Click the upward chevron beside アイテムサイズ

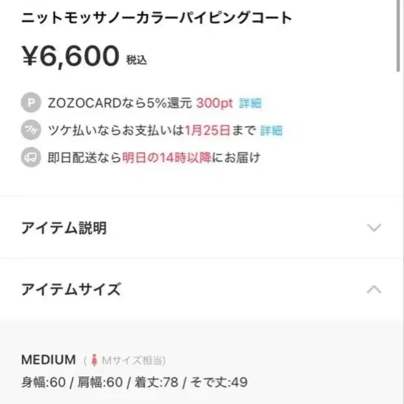coord(373,290)
